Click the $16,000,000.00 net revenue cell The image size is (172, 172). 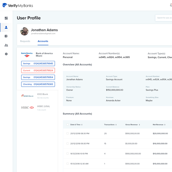click(x=160, y=143)
